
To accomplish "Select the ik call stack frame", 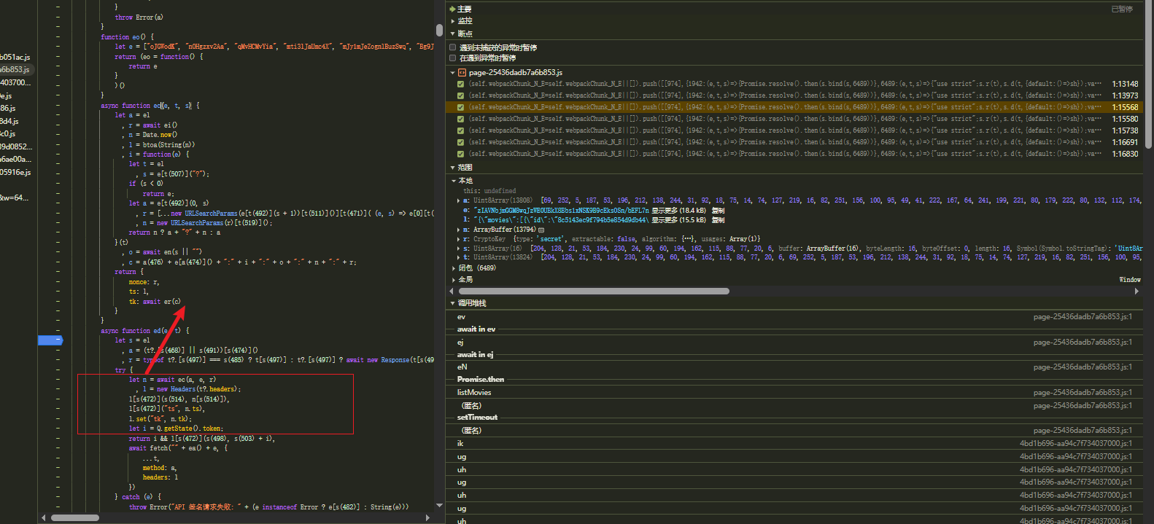I will 794,443.
